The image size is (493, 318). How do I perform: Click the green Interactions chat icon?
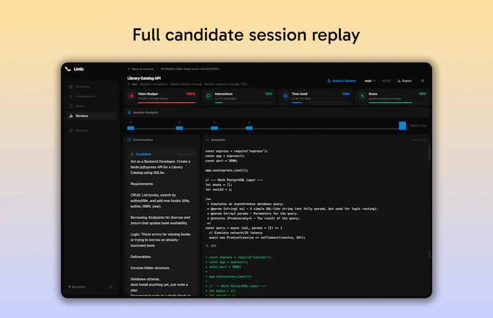(208, 96)
